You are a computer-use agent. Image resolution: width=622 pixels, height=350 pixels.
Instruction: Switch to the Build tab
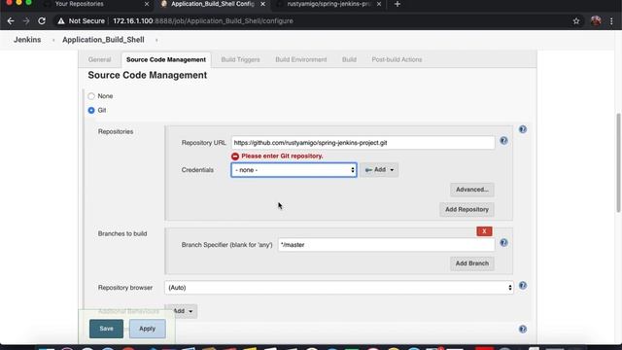tap(349, 59)
